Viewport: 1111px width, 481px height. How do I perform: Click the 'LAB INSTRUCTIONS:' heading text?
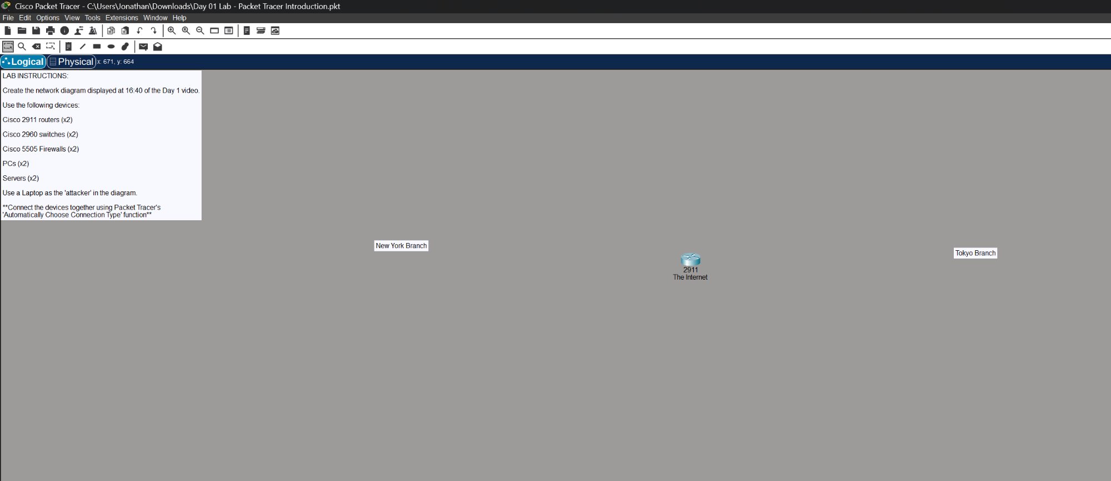click(x=36, y=76)
